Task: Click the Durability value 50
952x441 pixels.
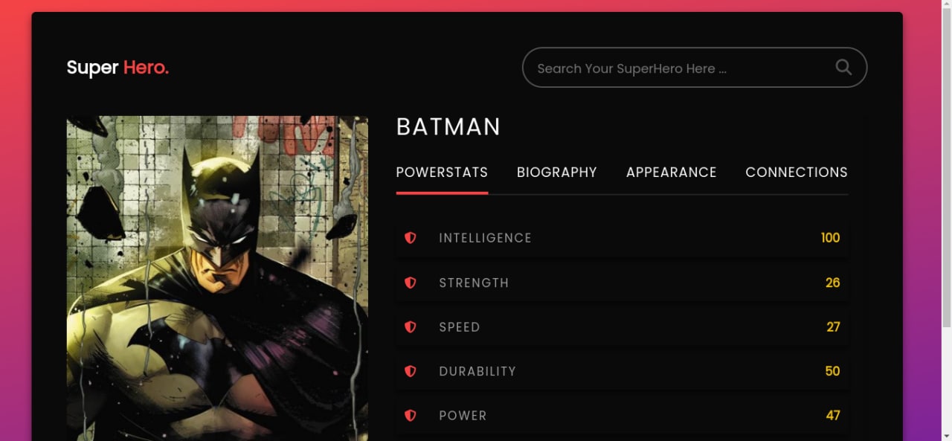Action: (x=832, y=371)
